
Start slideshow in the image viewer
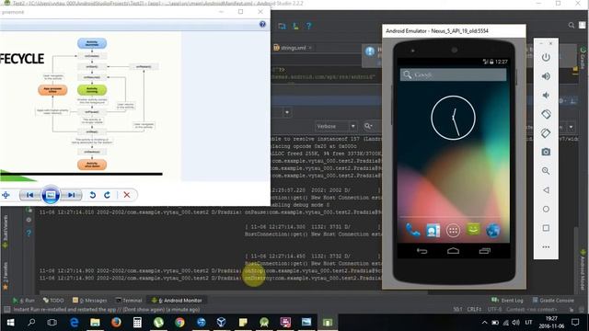click(x=51, y=195)
